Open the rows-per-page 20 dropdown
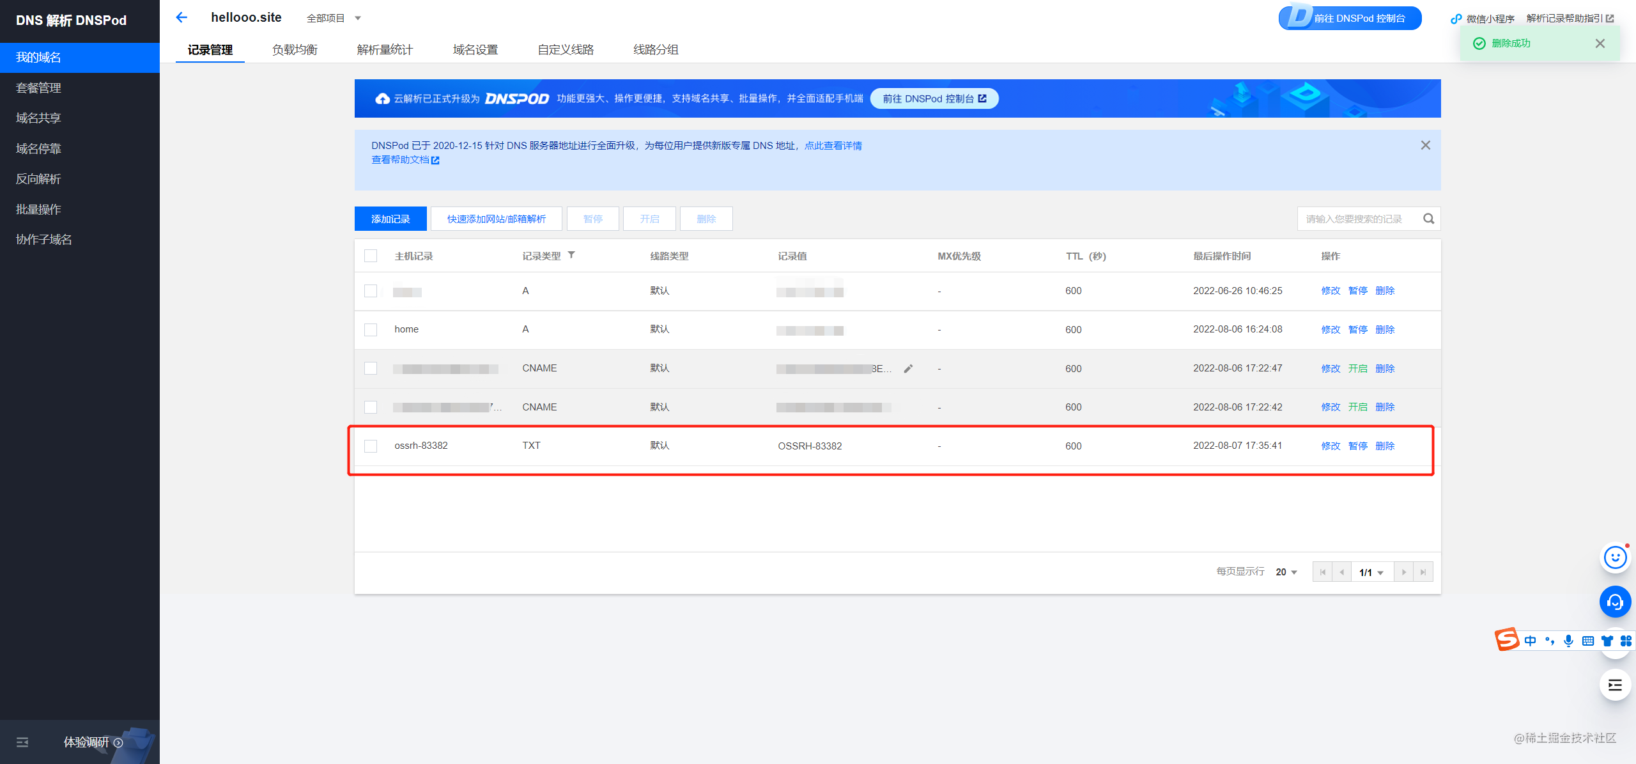1636x764 pixels. pos(1286,572)
